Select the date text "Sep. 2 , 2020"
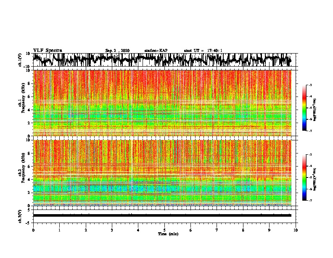The image size is (333, 258). point(117,51)
